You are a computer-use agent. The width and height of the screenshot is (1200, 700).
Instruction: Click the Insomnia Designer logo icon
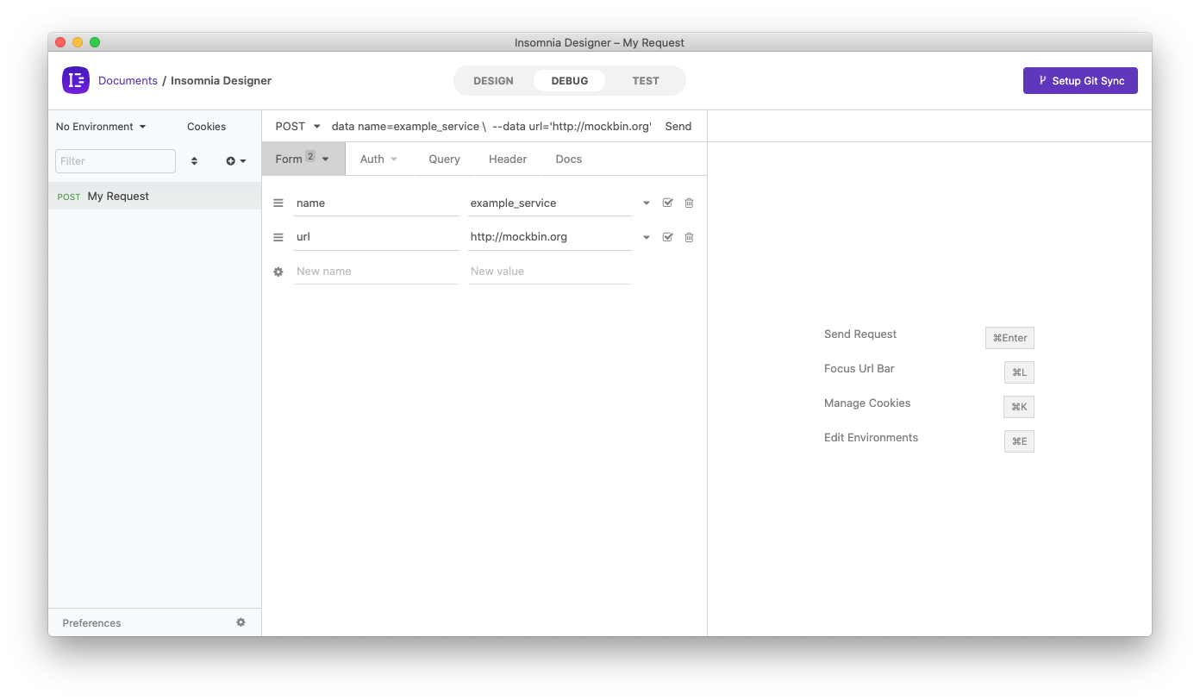(76, 80)
